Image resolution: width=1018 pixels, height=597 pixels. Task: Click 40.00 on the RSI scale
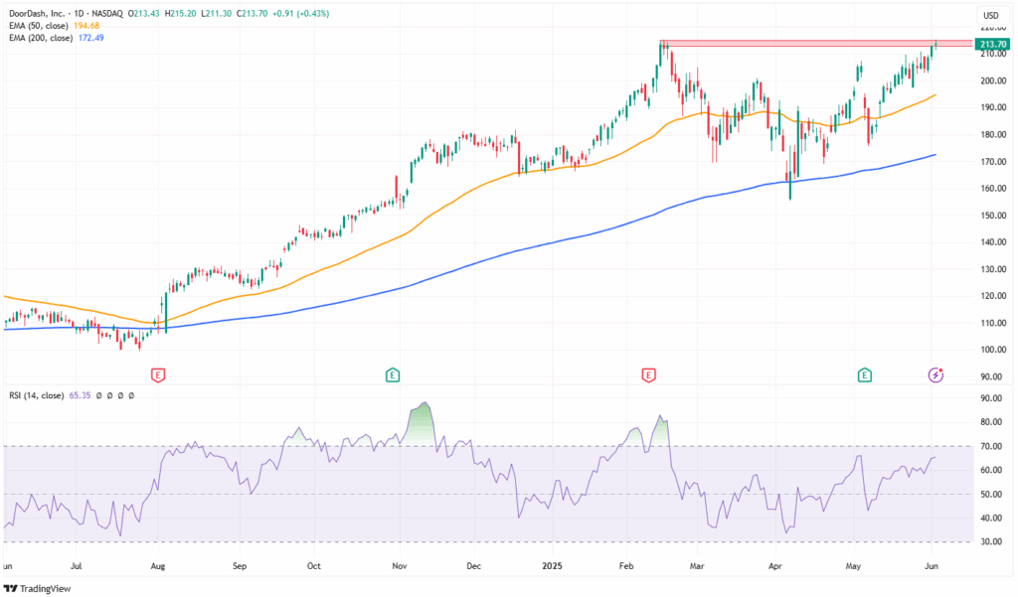pyautogui.click(x=992, y=519)
